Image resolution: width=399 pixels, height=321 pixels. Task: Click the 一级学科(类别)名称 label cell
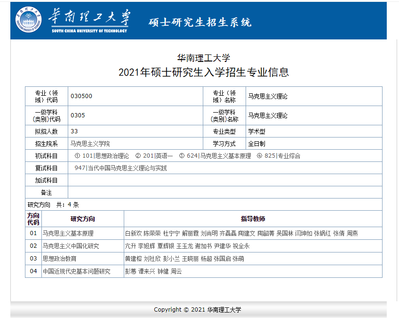(224, 116)
